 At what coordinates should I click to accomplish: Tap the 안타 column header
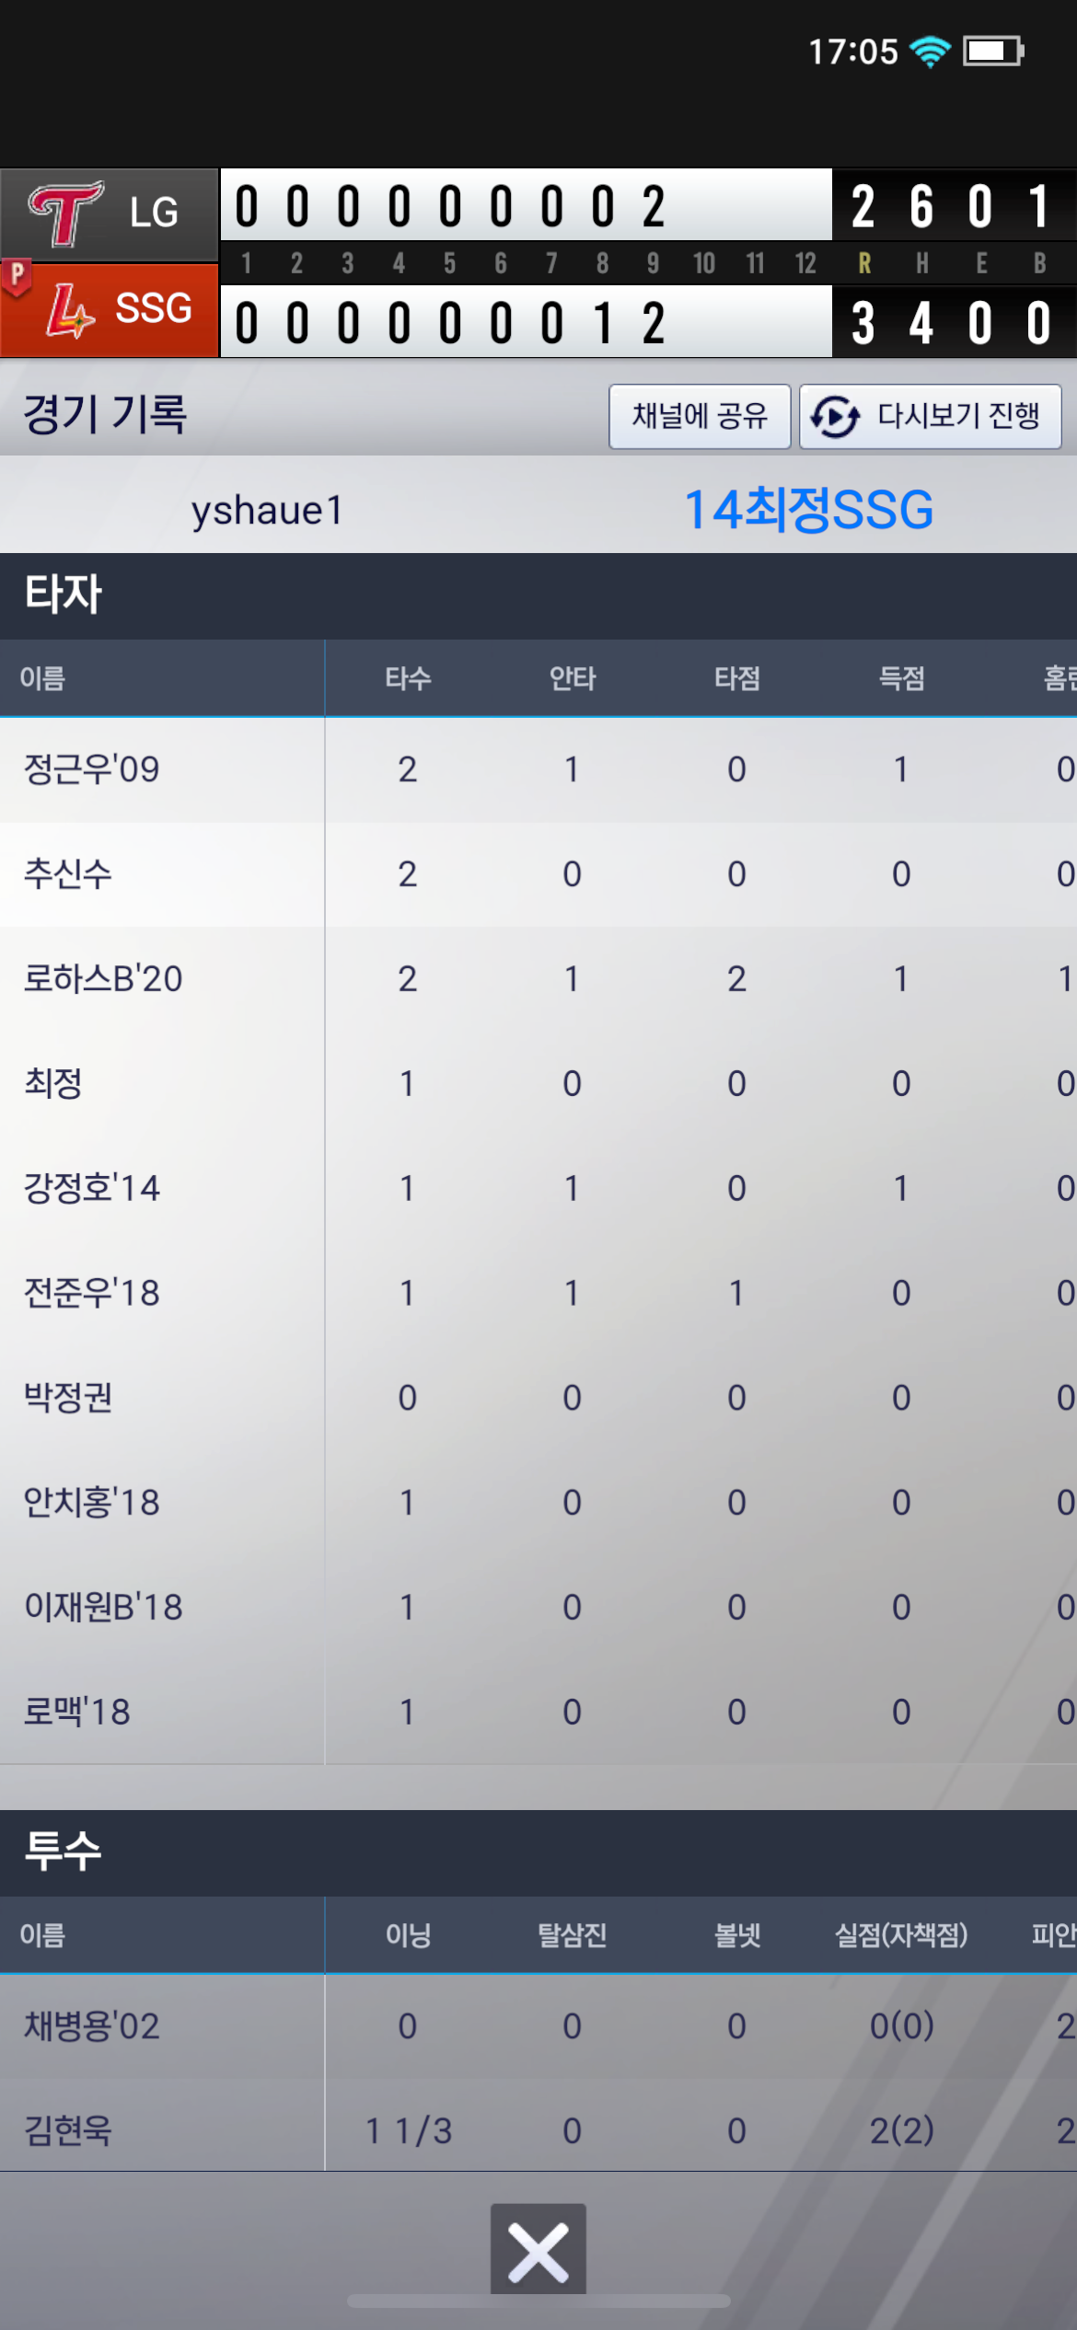tap(573, 679)
